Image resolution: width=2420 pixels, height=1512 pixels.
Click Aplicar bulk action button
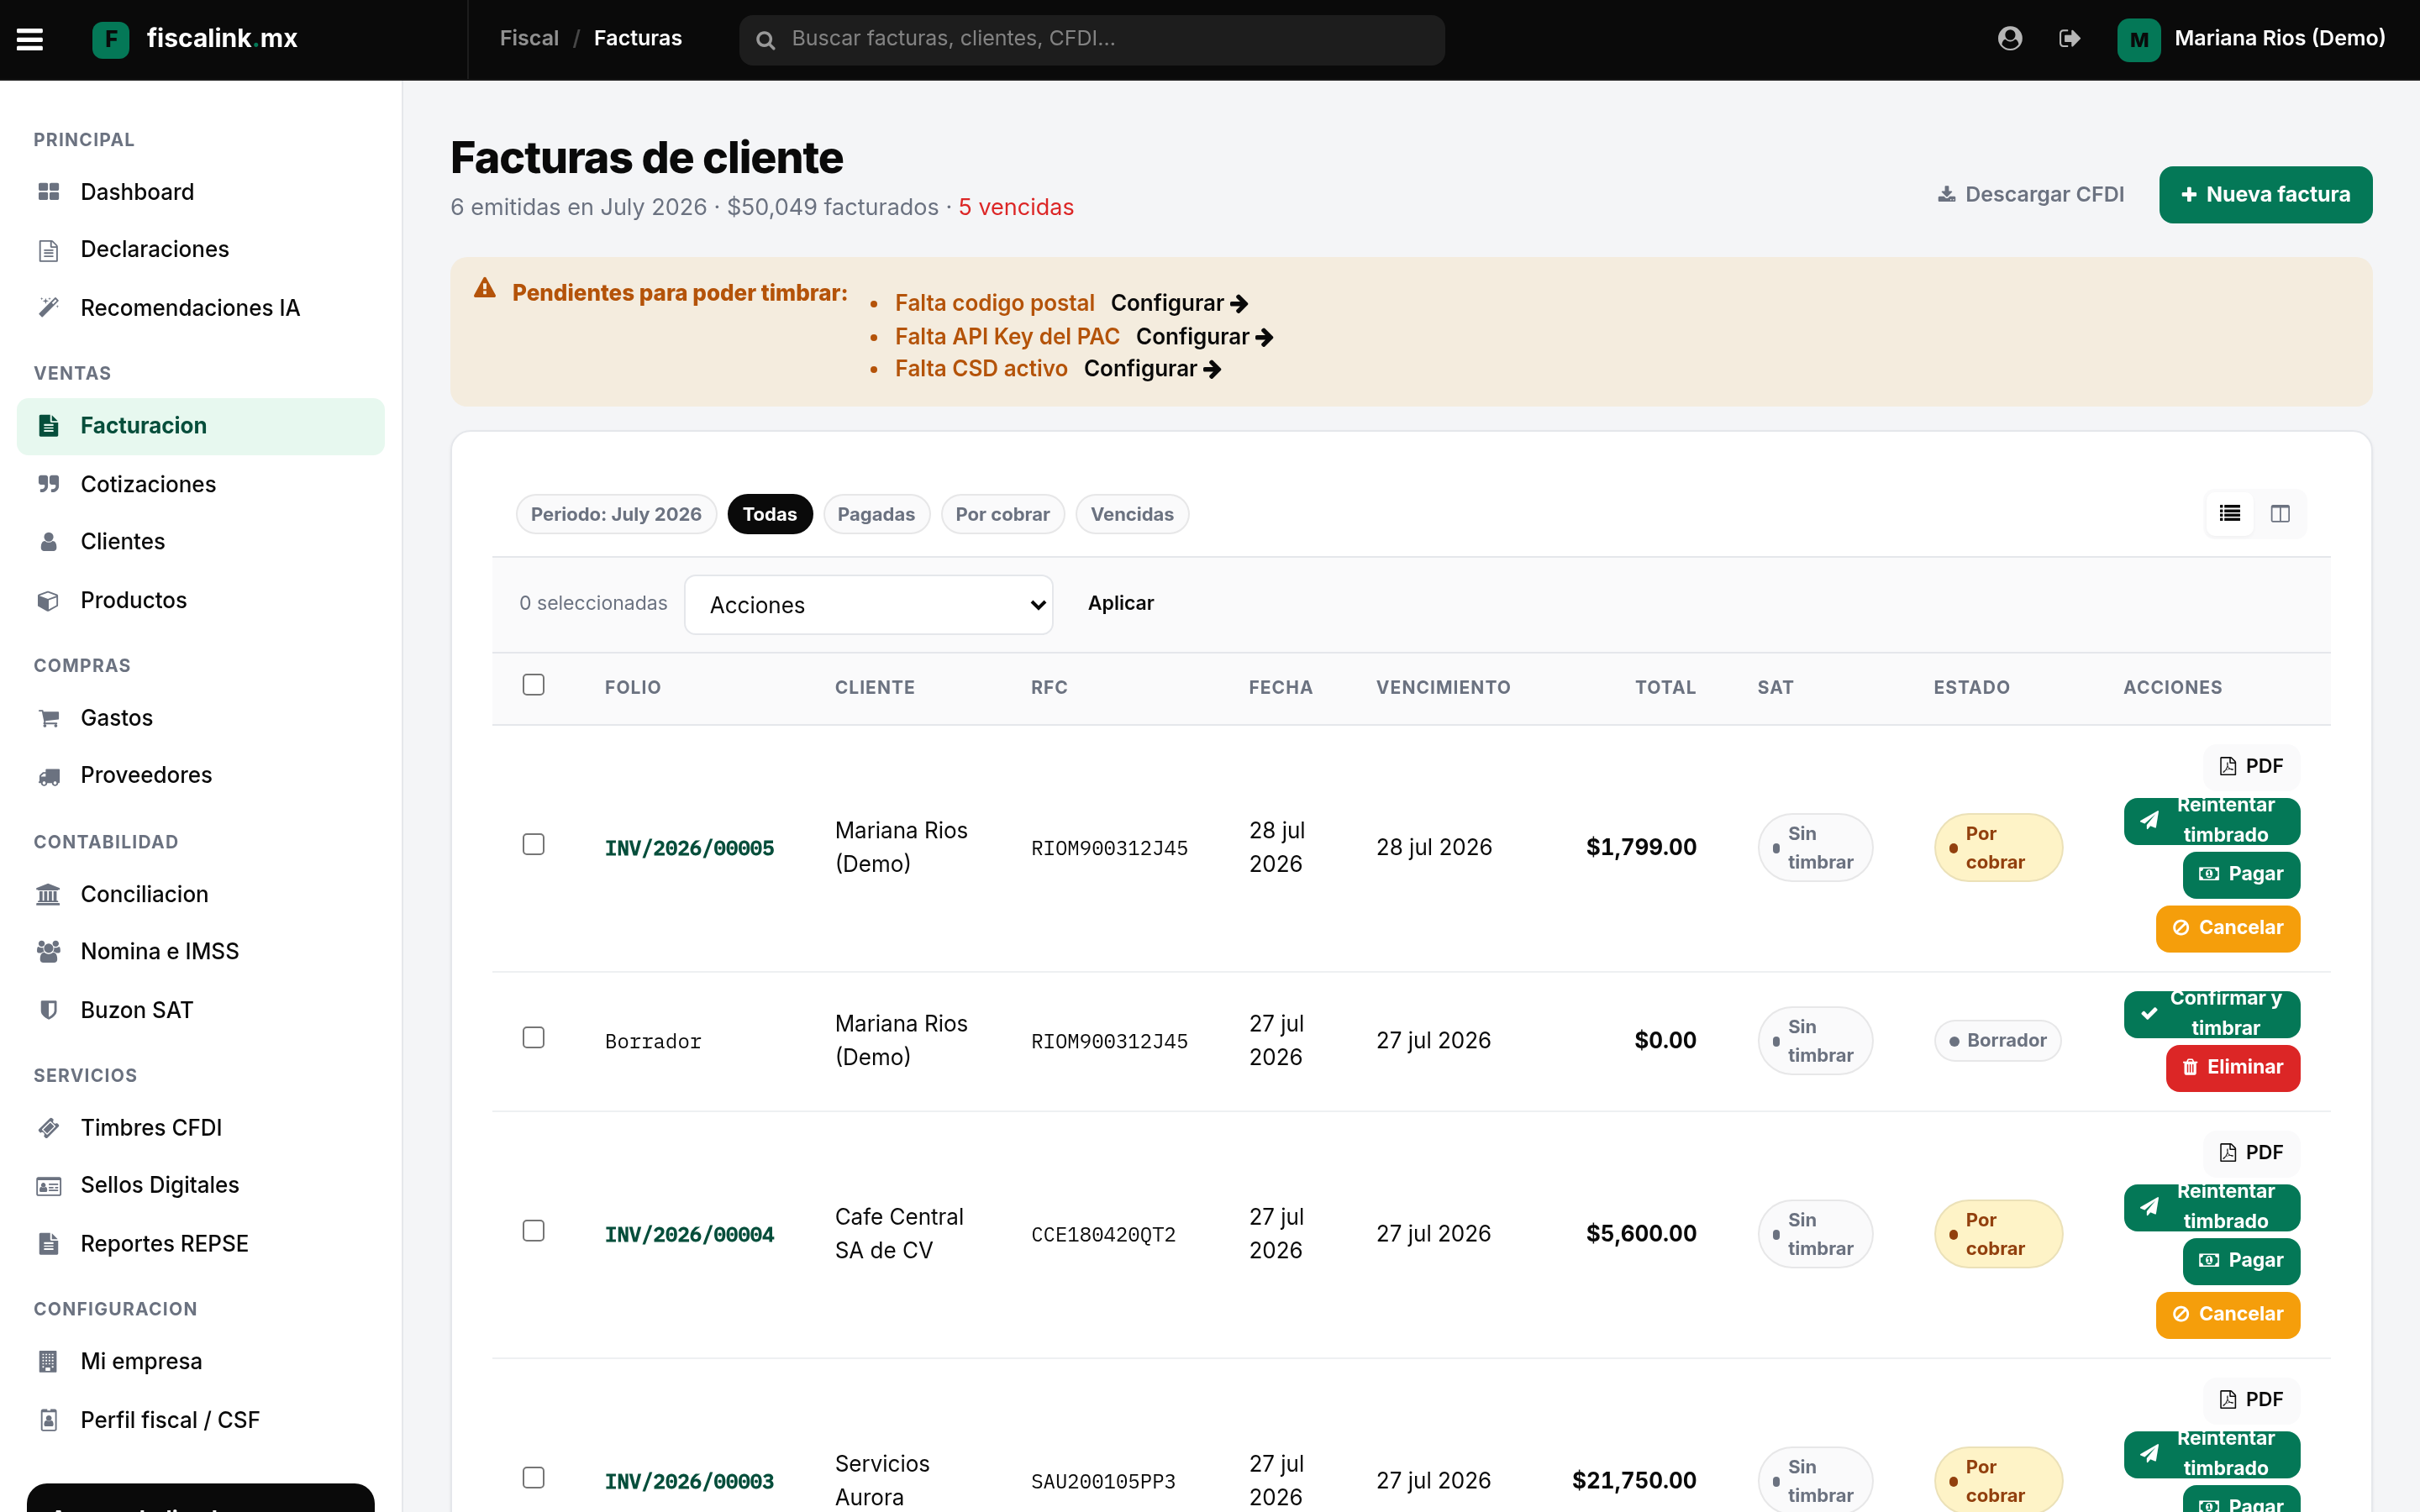(1120, 603)
